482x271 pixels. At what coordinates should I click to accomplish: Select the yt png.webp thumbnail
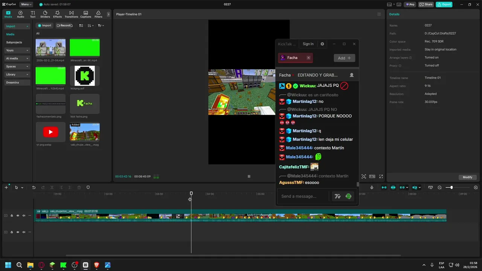(x=50, y=132)
